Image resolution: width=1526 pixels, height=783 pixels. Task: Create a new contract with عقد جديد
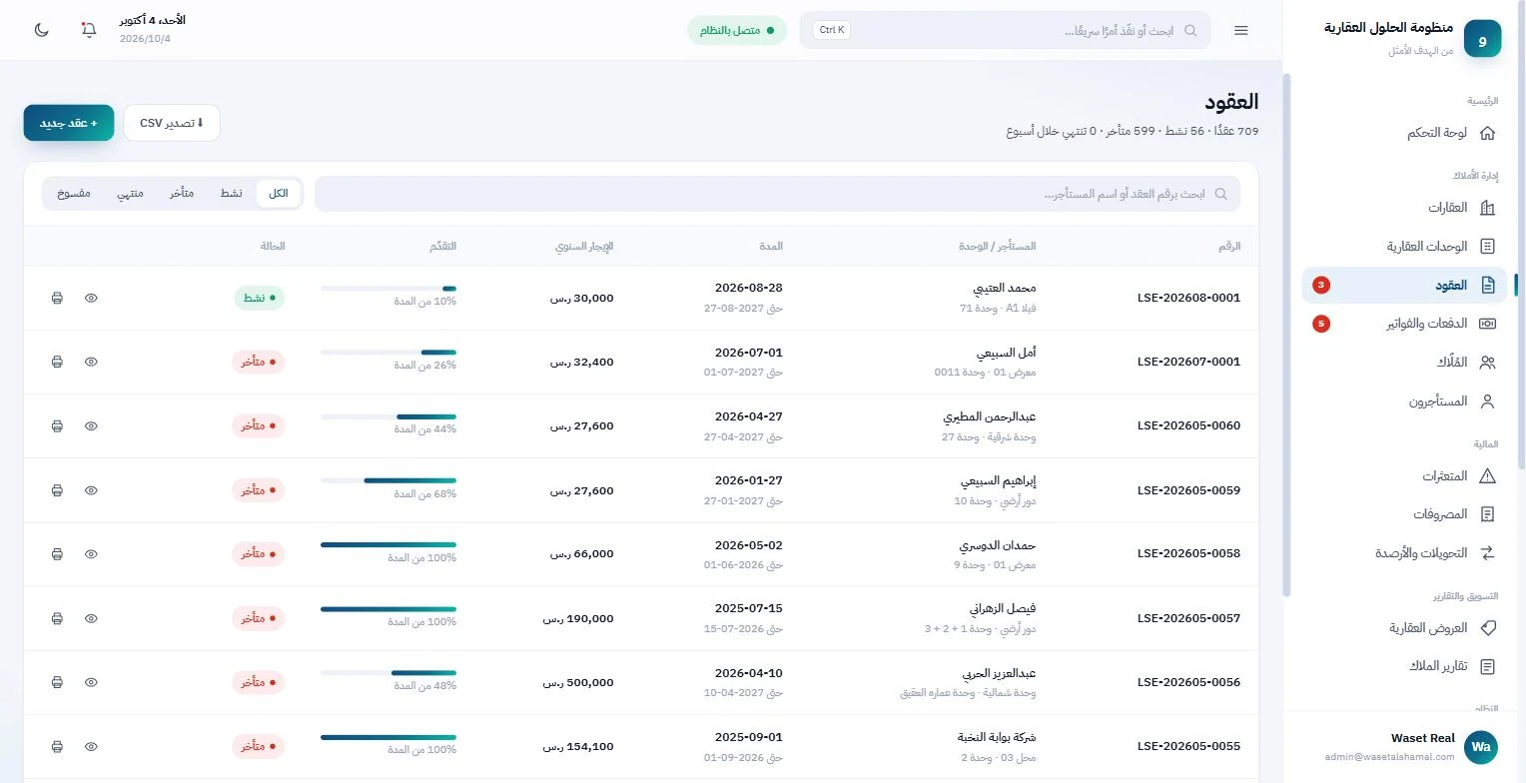click(x=69, y=123)
